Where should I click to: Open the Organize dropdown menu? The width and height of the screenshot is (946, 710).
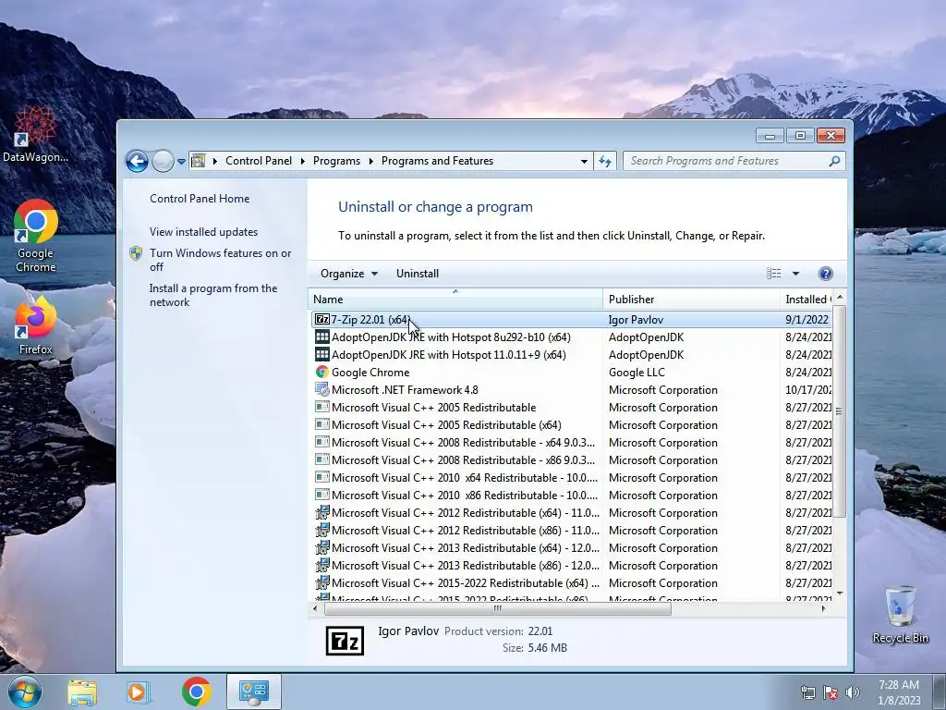348,274
